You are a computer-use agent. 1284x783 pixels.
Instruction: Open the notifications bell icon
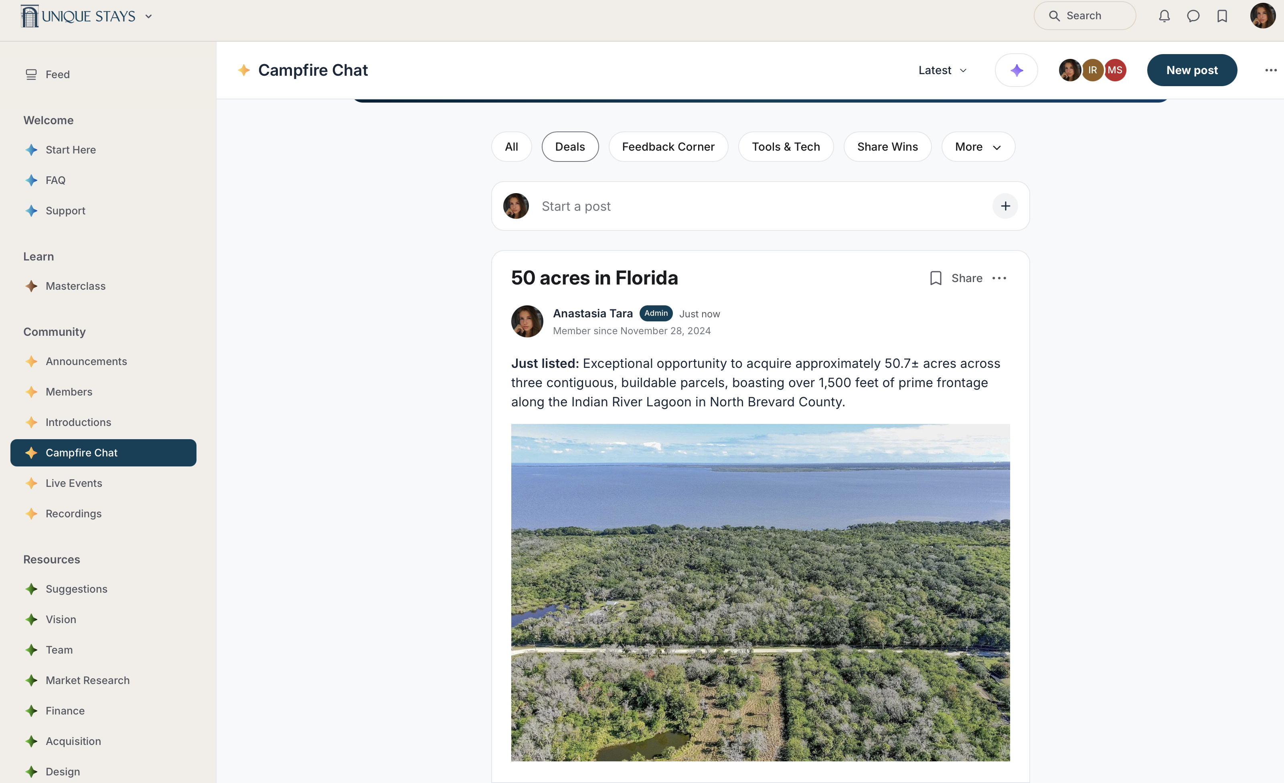(x=1164, y=16)
